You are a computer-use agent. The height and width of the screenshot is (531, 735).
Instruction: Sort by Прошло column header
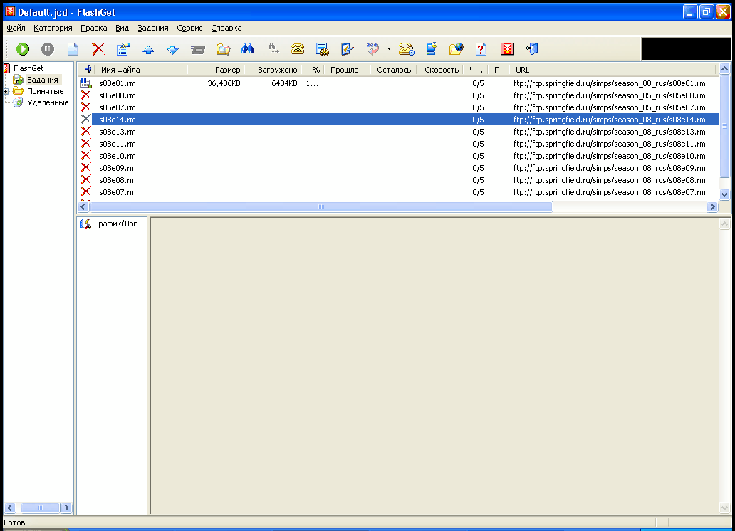[x=347, y=70]
